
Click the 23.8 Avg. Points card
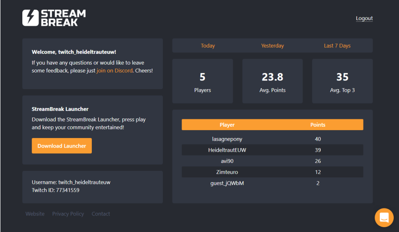point(272,81)
